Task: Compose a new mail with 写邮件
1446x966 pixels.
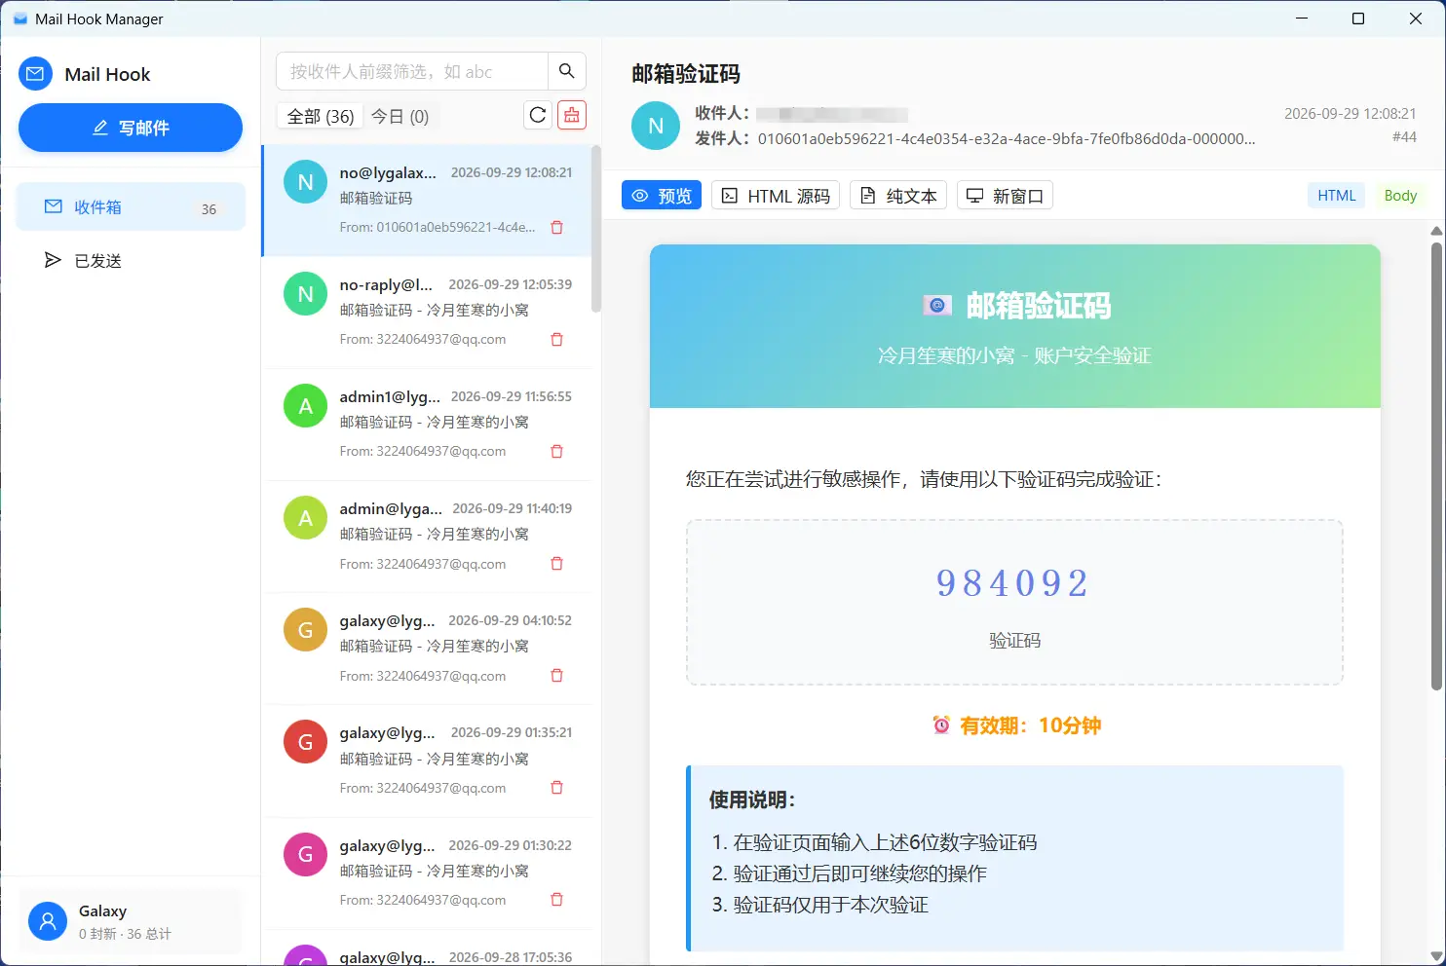Action: coord(131,128)
